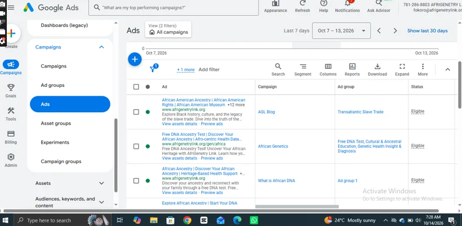Open African Genetics campaign link
This screenshot has height=226, width=462.
coord(273,146)
